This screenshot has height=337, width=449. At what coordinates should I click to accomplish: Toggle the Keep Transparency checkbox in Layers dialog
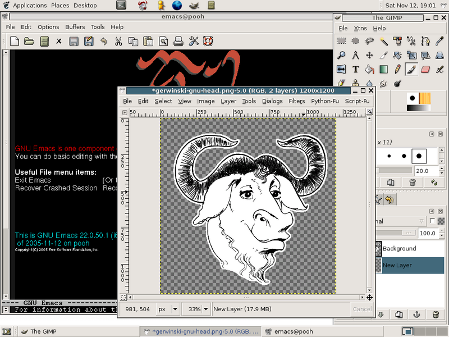pyautogui.click(x=433, y=221)
